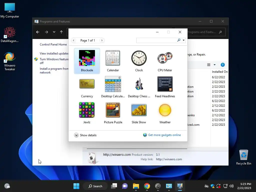Click the taskbar Search box
Image resolution: width=256 pixels, height=192 pixels.
(95, 186)
